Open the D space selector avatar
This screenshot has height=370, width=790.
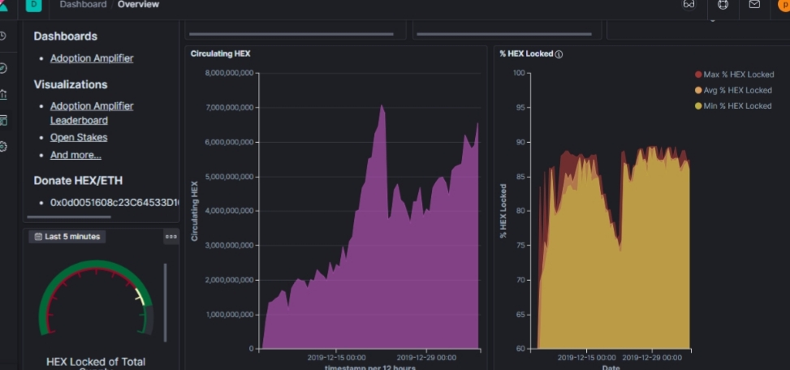coord(34,5)
